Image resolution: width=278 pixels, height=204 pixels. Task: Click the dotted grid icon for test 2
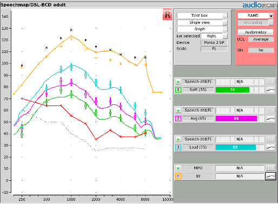[x=270, y=110]
